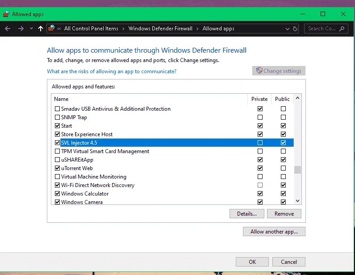Image resolution: width=355 pixels, height=275 pixels.
Task: Click the Name column header
Action: (x=61, y=99)
